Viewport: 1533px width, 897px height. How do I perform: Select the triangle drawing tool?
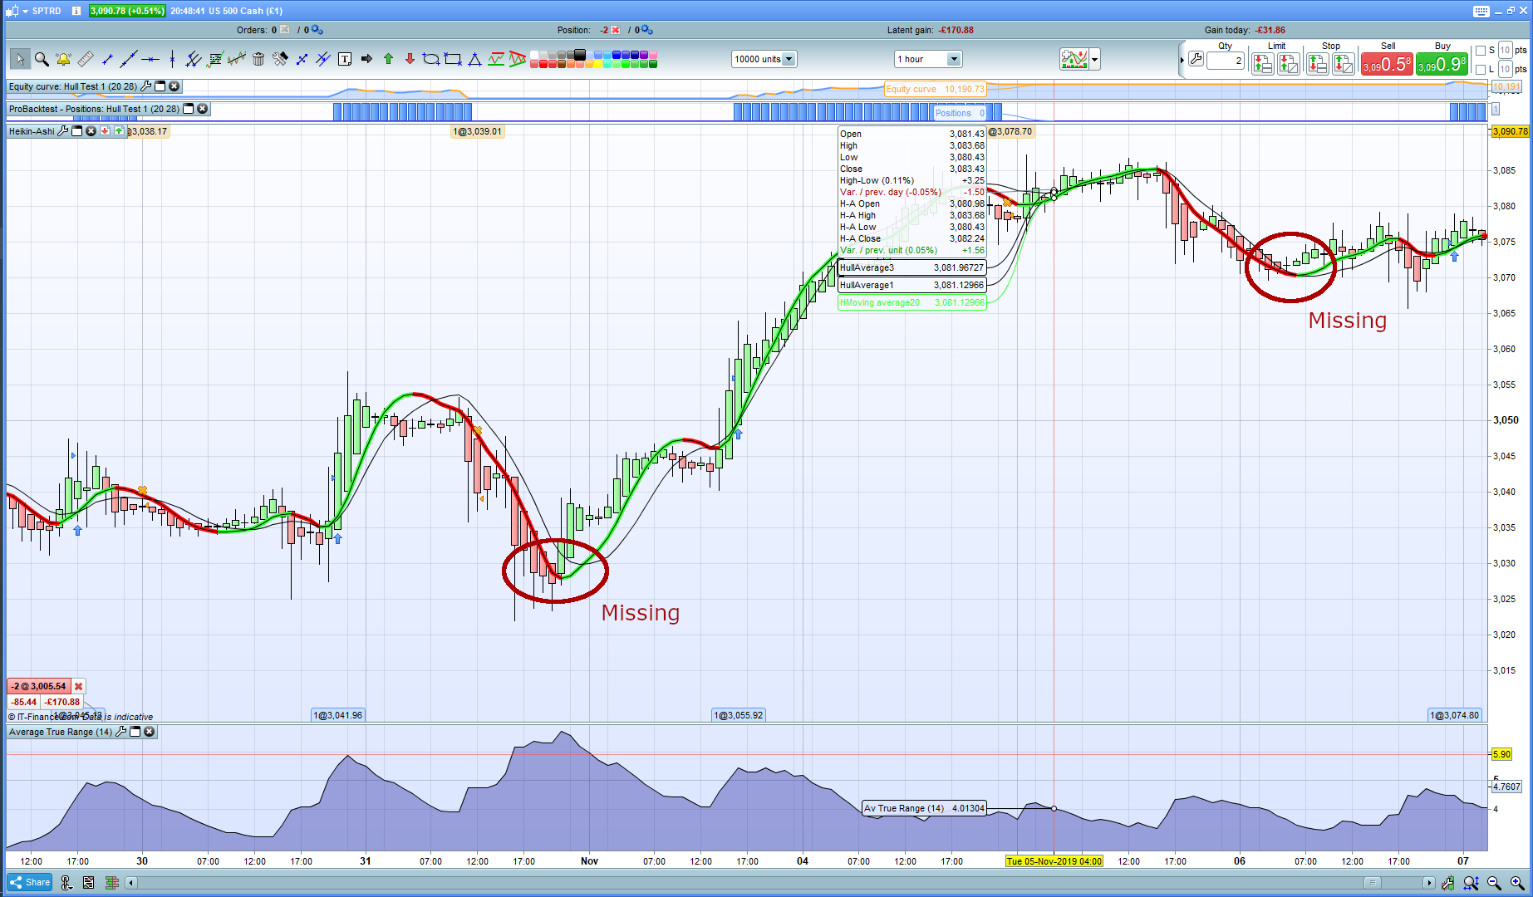[474, 59]
